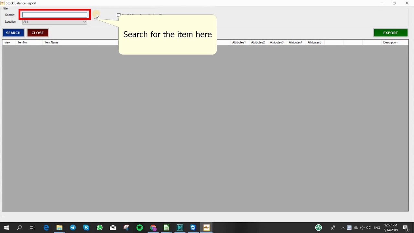Open the Windows Start menu
Viewport: 414px width, 233px height.
[x=6, y=228]
